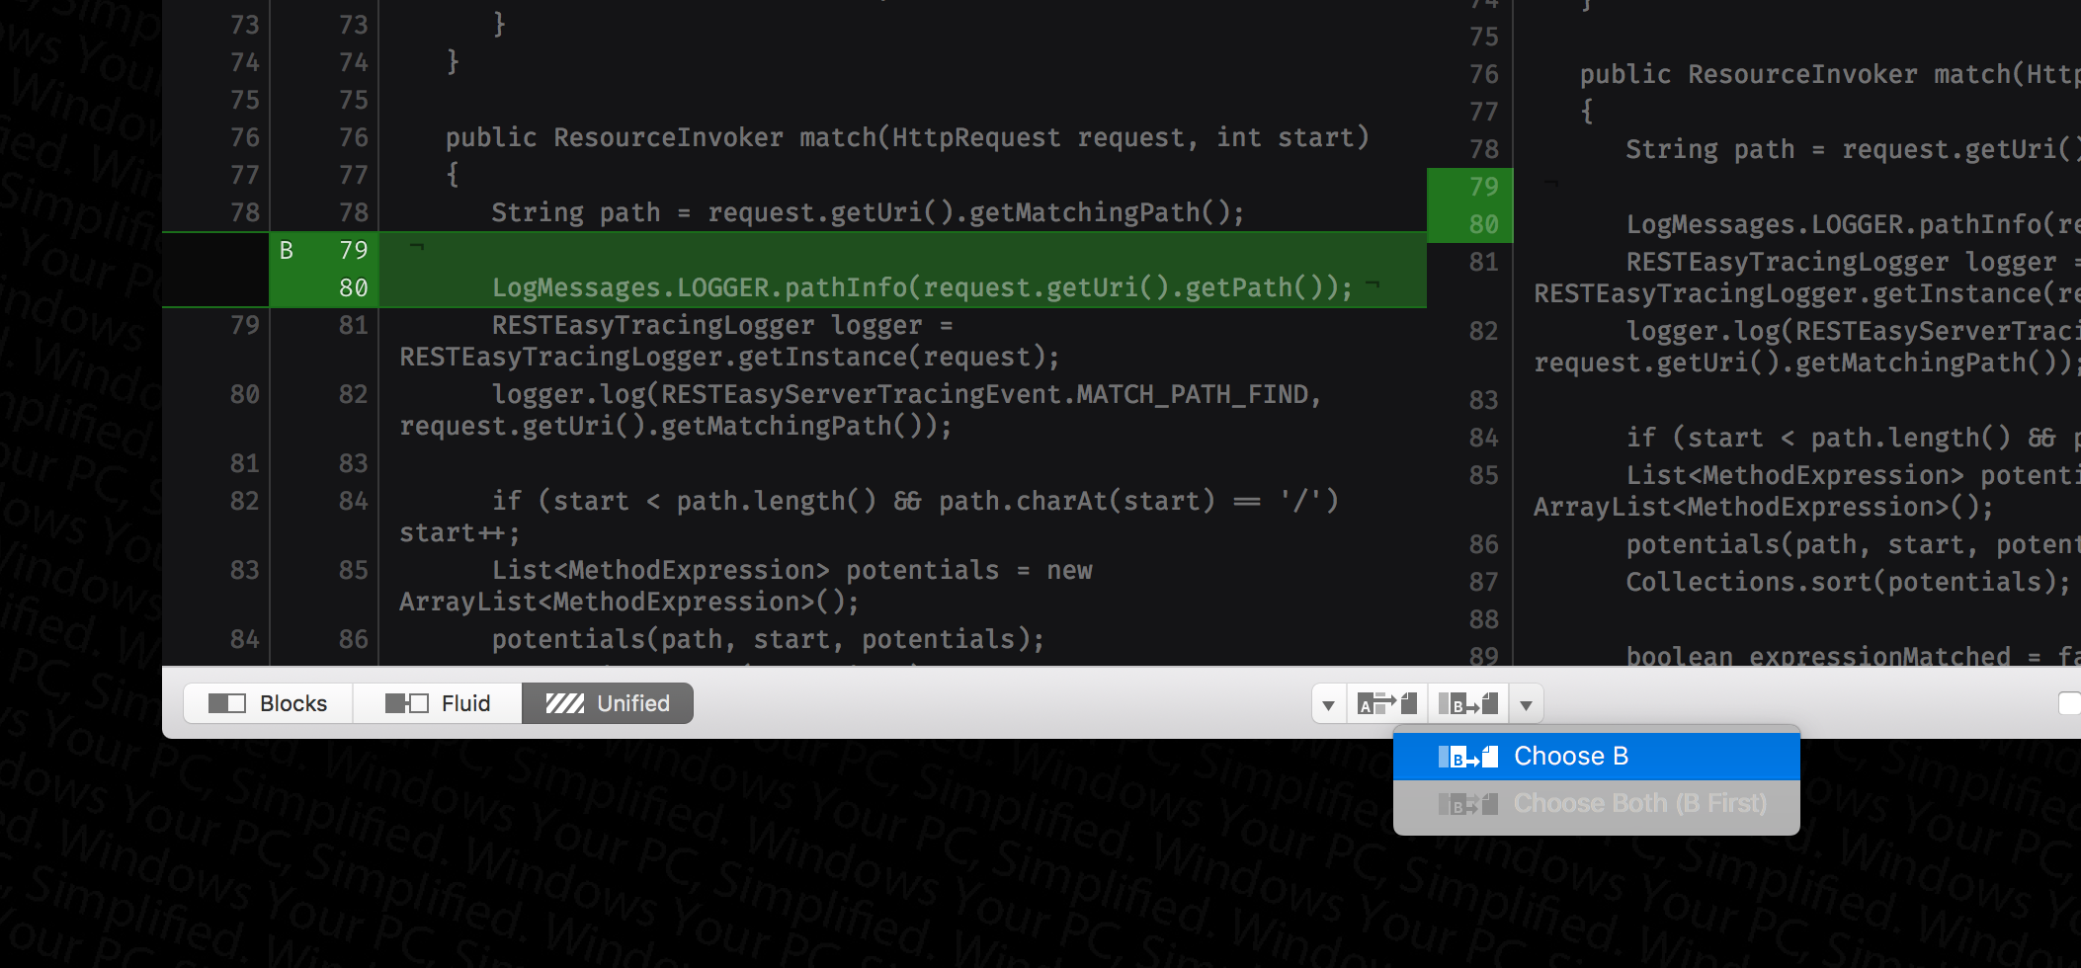Open the dropdown arrow beside the Choose B icon

(1526, 705)
